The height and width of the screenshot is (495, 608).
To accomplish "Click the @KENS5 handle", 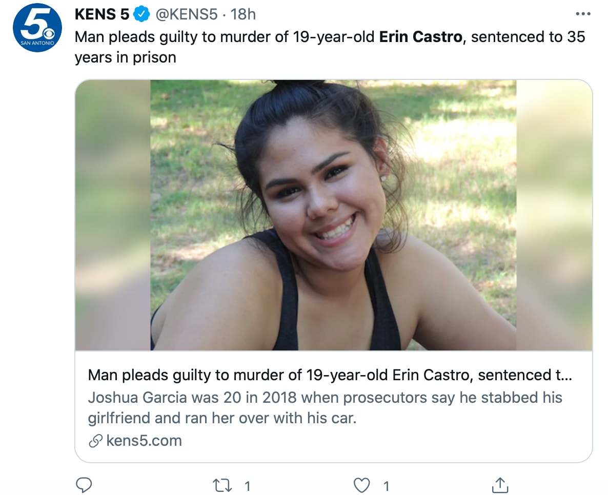I will [x=186, y=14].
